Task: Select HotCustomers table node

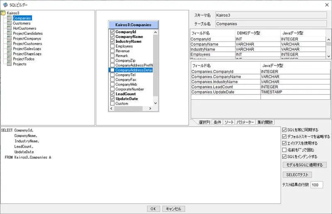Action: point(24,28)
